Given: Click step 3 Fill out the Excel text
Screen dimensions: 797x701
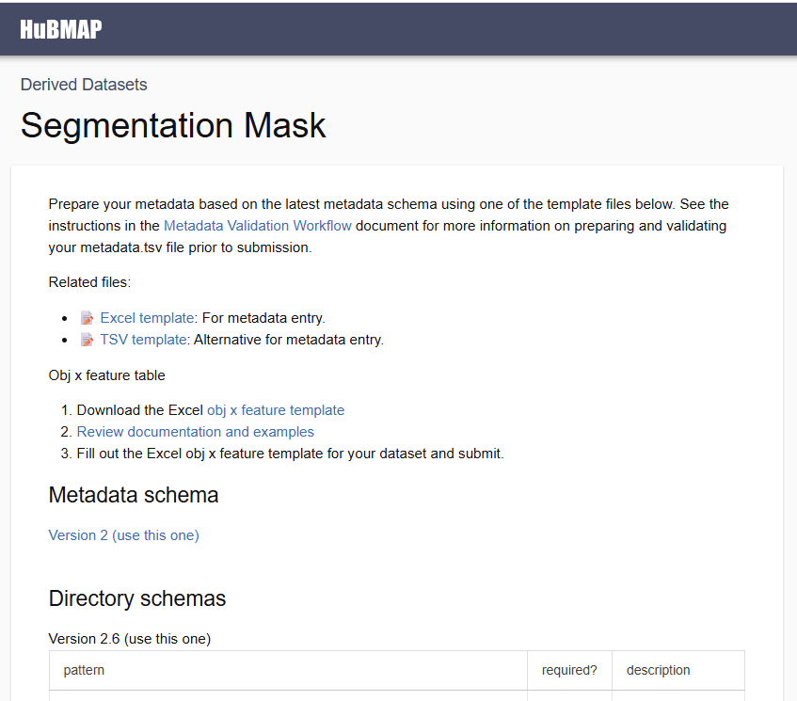Looking at the screenshot, I should tap(290, 454).
